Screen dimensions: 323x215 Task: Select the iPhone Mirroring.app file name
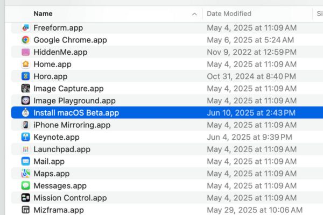point(72,125)
